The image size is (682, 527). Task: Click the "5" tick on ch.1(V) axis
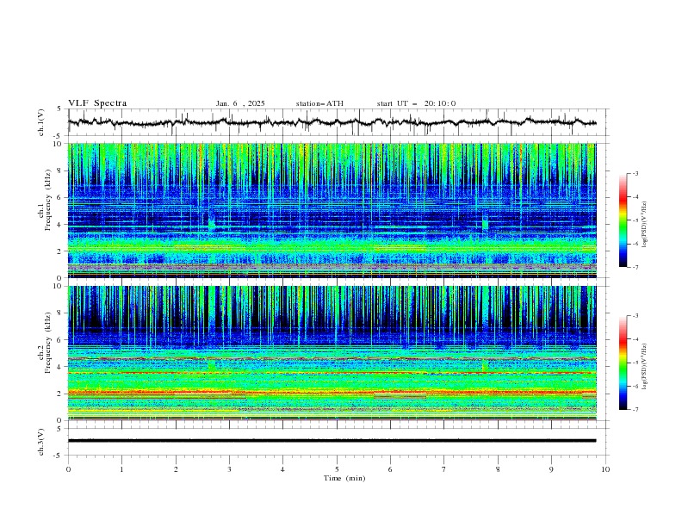click(x=59, y=108)
